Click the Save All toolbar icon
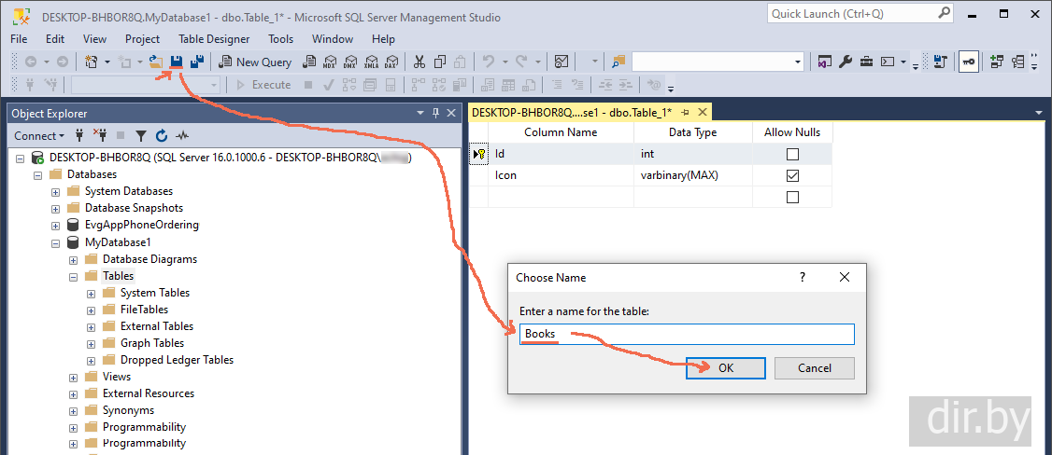The height and width of the screenshot is (455, 1052). (196, 62)
